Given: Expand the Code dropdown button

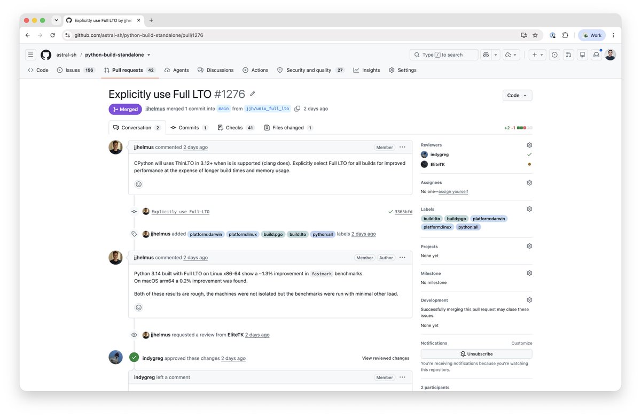Looking at the screenshot, I should [517, 95].
